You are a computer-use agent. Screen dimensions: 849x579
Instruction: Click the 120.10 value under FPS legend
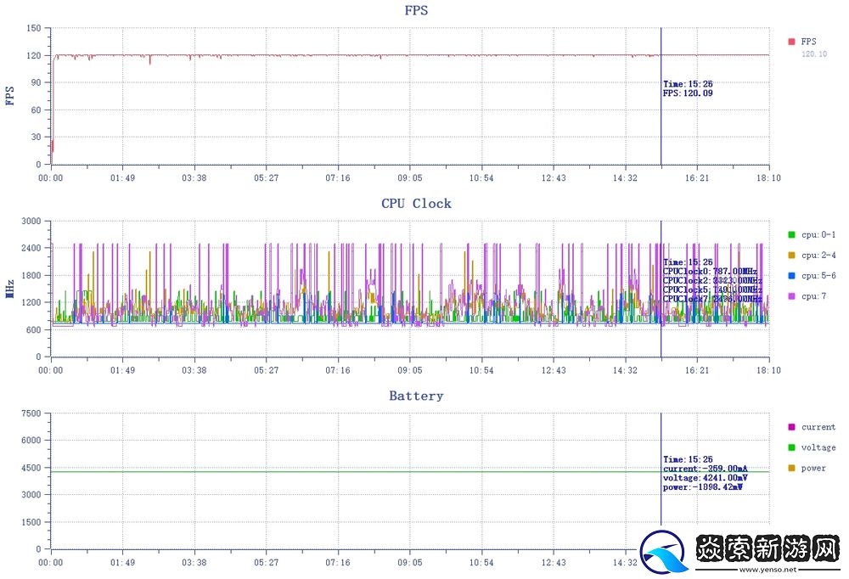tap(814, 53)
